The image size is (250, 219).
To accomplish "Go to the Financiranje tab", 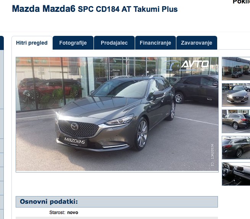I will tap(155, 43).
